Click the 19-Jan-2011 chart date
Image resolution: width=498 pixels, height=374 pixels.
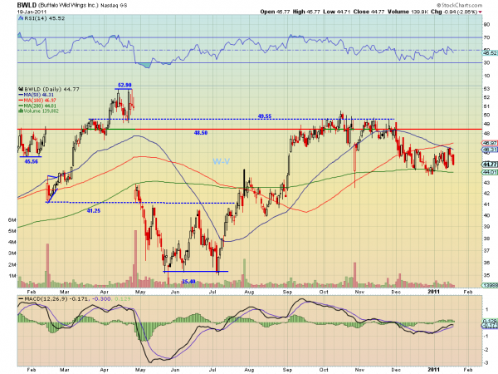[32, 12]
